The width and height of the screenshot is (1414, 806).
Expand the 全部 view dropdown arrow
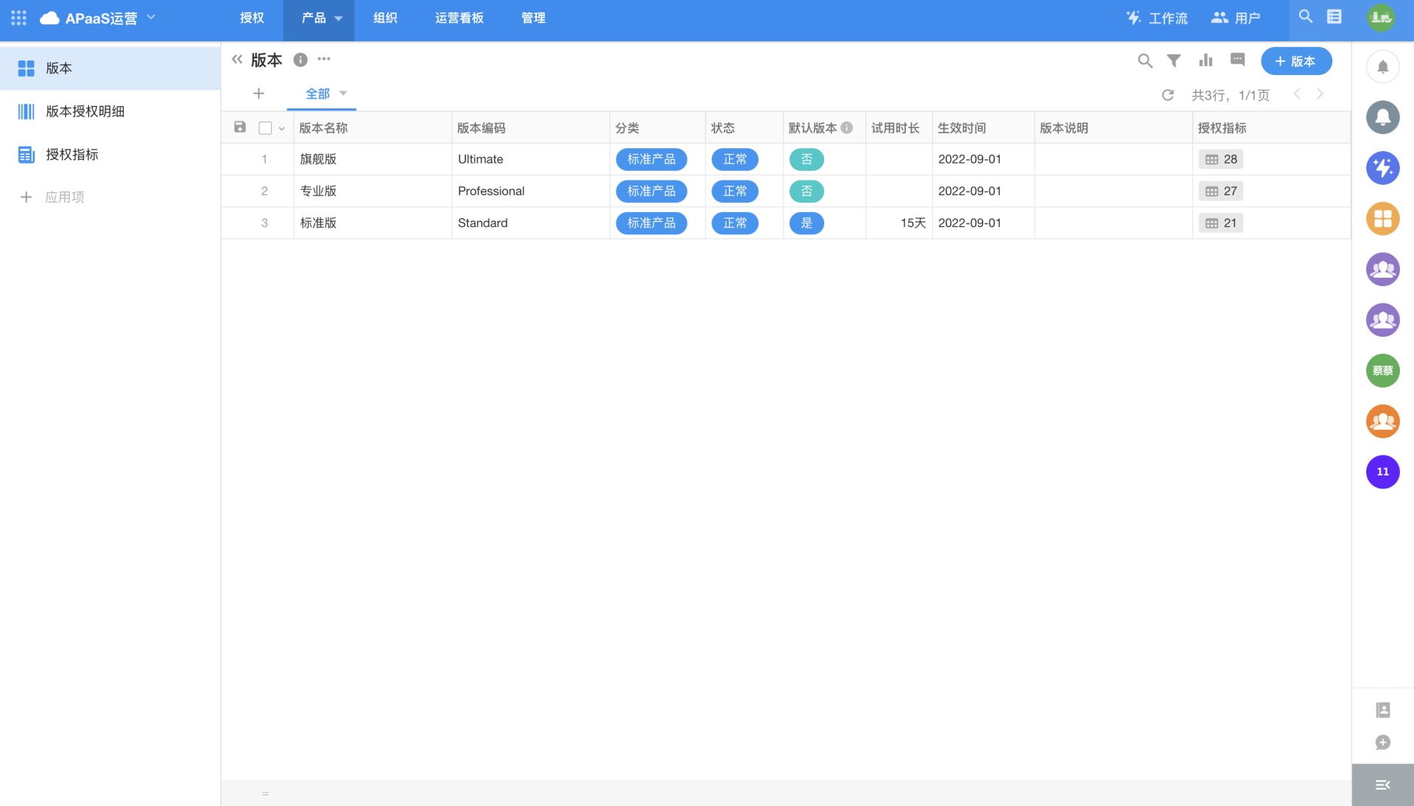pos(343,94)
